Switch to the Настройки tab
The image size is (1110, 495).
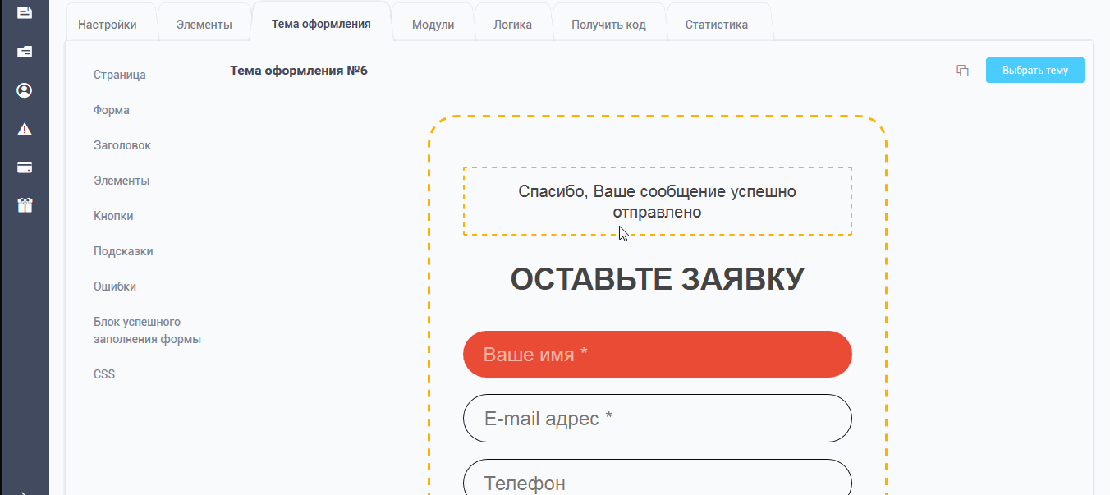(108, 25)
